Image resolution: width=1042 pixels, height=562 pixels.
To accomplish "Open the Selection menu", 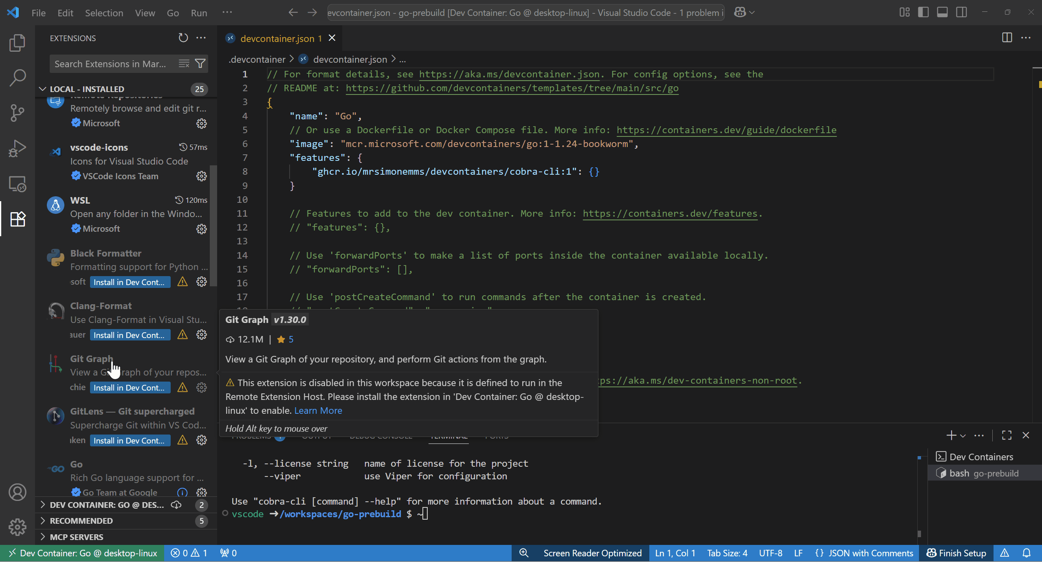I will (104, 13).
